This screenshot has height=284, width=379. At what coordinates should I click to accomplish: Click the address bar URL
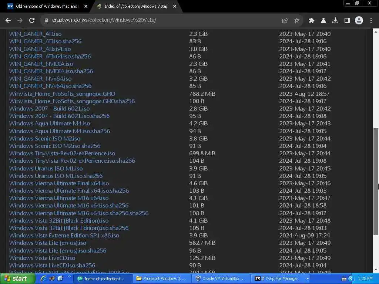[x=104, y=20]
